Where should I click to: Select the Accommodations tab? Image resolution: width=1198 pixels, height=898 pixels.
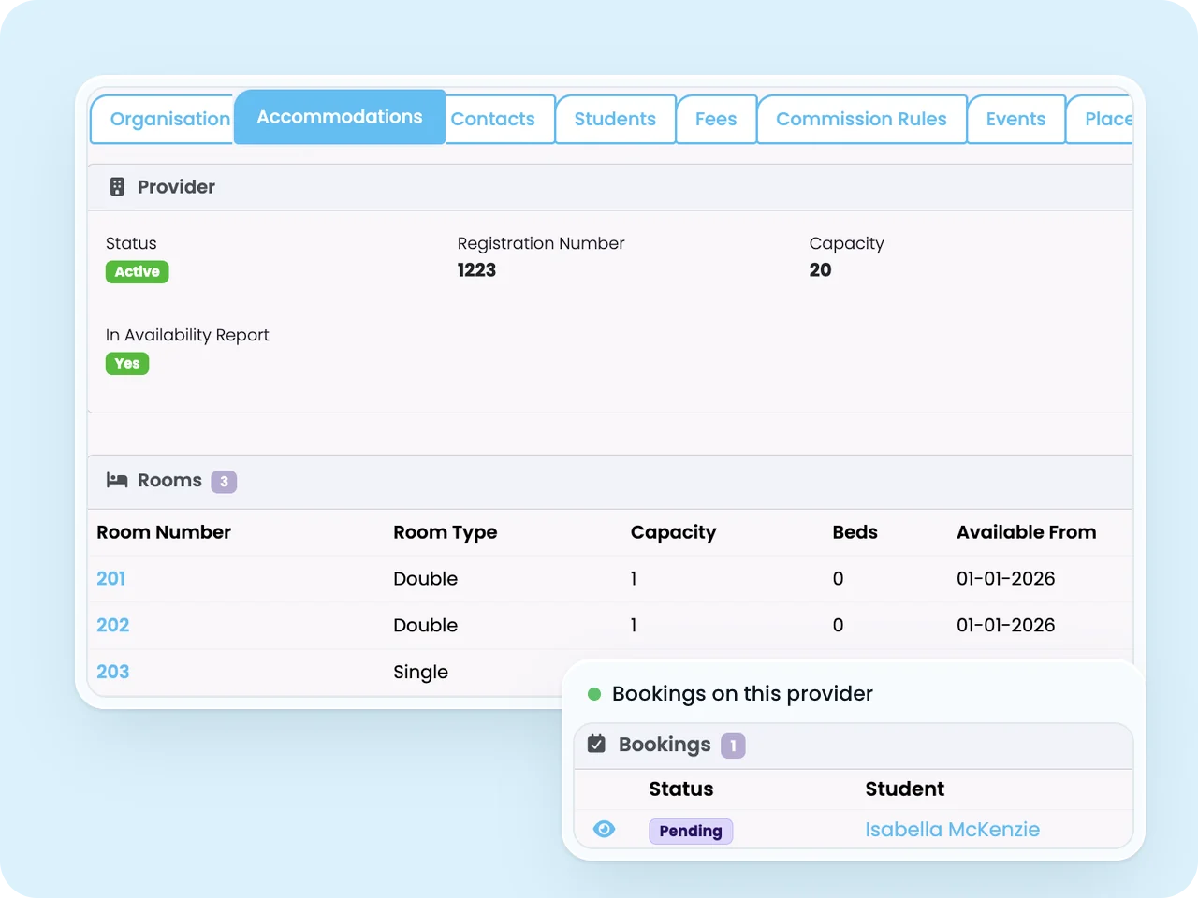(x=340, y=117)
